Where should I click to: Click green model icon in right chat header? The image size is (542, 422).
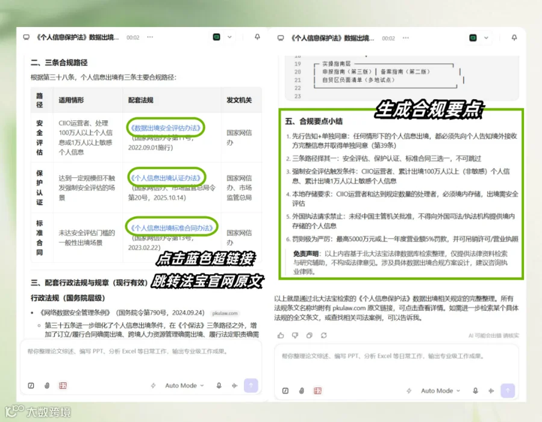coord(473,38)
